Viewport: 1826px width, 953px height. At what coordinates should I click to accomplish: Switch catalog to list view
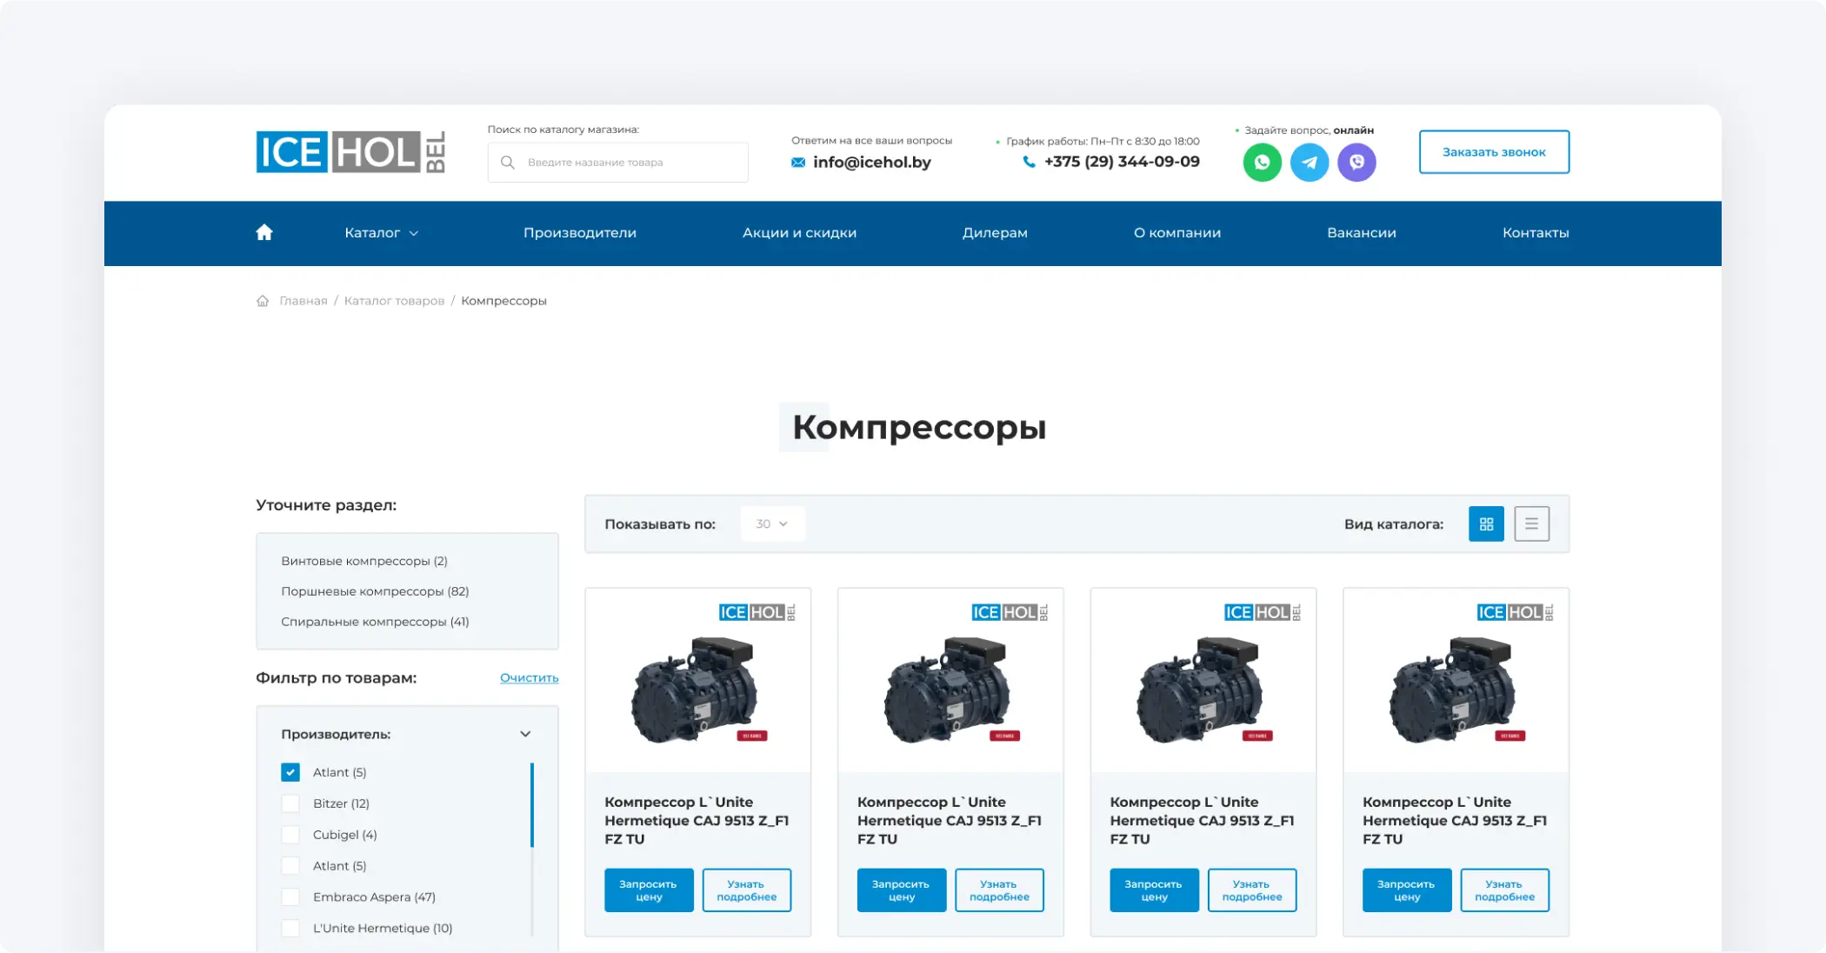coord(1532,523)
